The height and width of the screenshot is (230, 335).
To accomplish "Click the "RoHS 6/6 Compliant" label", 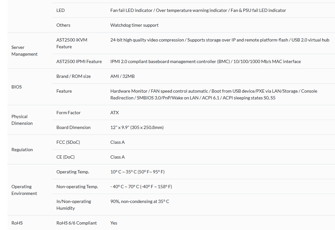I will pos(77,223).
